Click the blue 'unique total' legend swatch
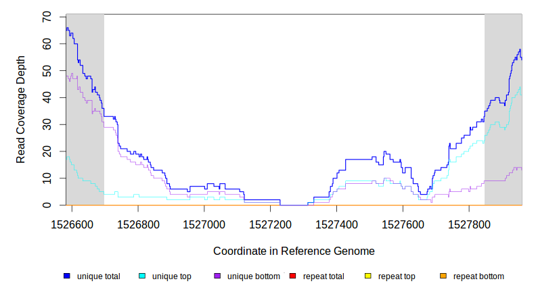The image size is (536, 292). [67, 276]
